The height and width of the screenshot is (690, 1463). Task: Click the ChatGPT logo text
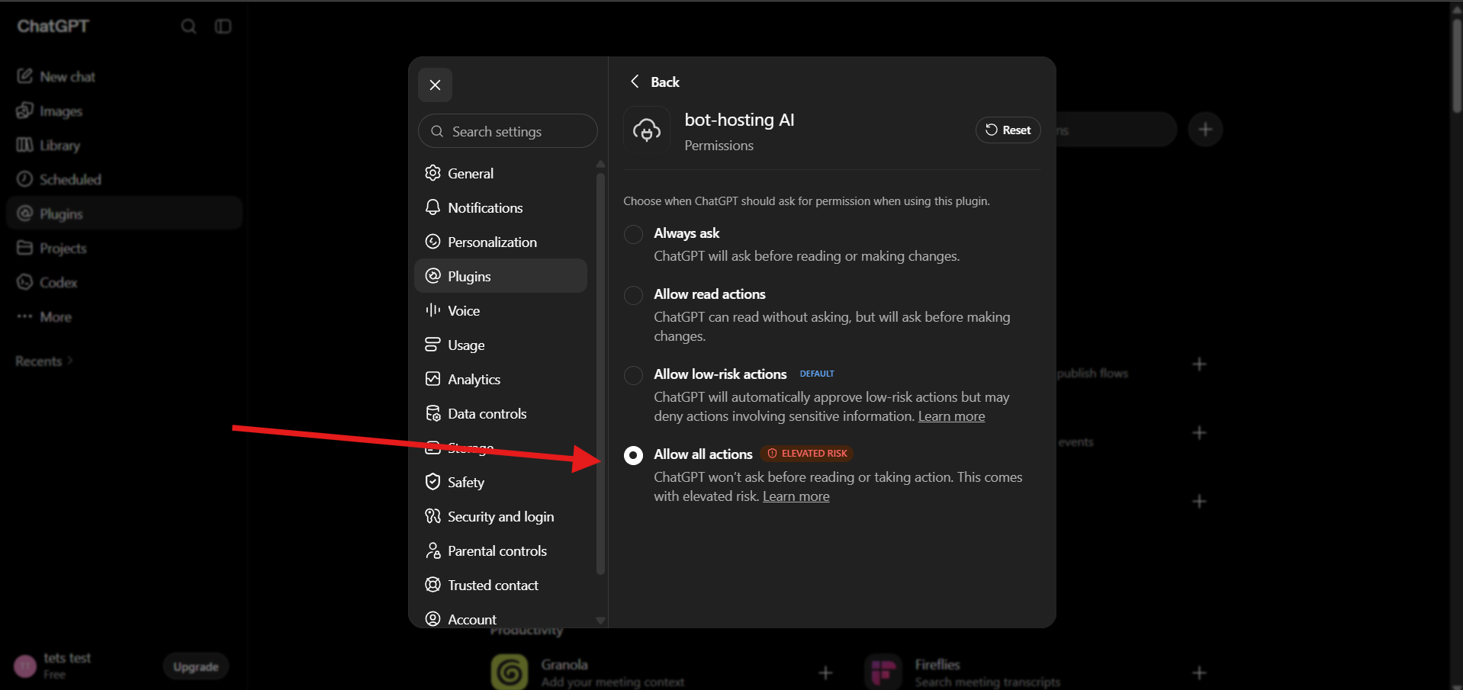(53, 26)
